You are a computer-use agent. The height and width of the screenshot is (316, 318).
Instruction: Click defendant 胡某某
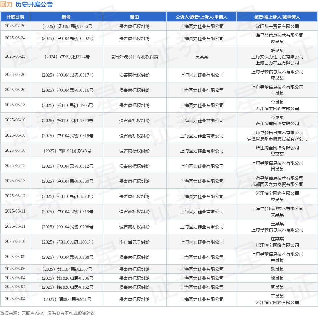point(277,50)
